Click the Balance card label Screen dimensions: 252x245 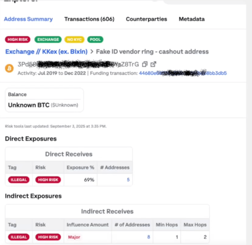[x=18, y=94]
